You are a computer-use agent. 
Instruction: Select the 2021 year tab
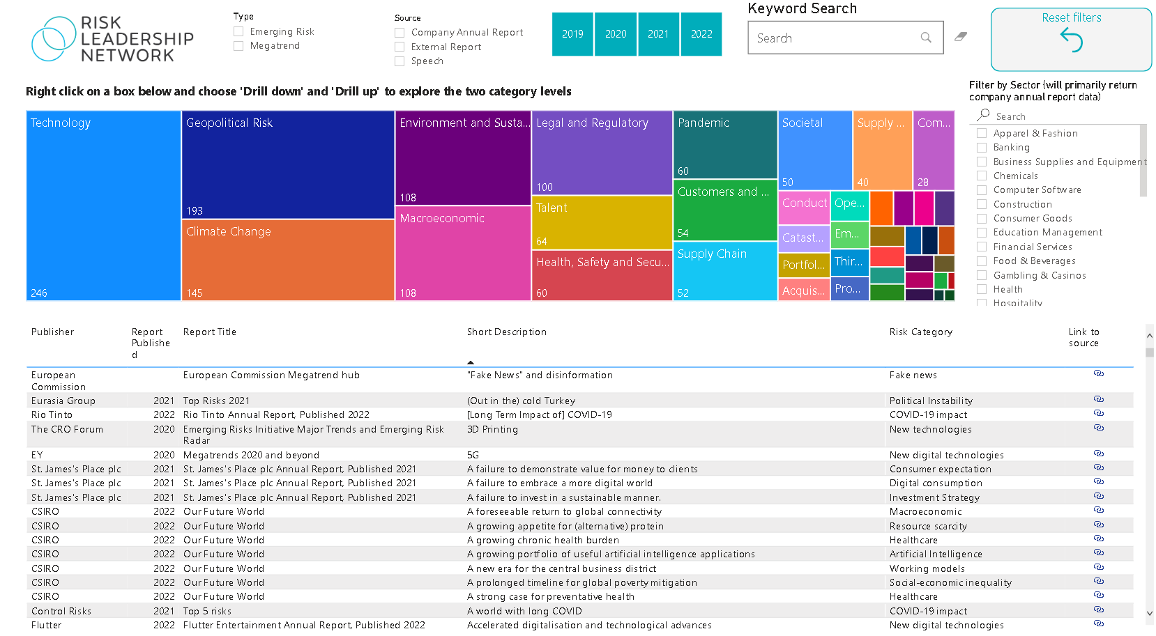coord(658,33)
